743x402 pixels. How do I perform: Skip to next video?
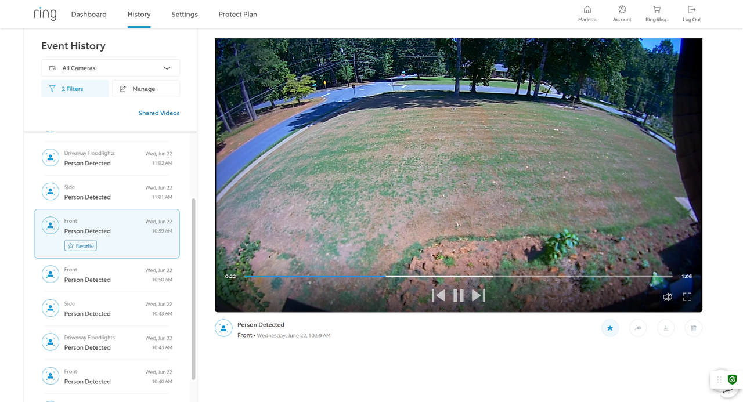(478, 296)
